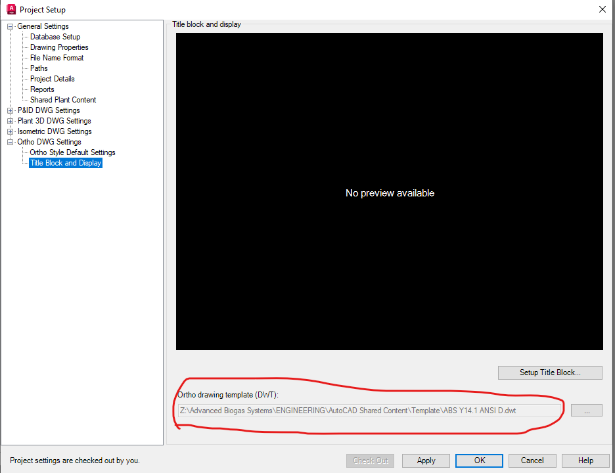Open the Reports configuration page
Screen dimensions: 615x473
point(42,89)
